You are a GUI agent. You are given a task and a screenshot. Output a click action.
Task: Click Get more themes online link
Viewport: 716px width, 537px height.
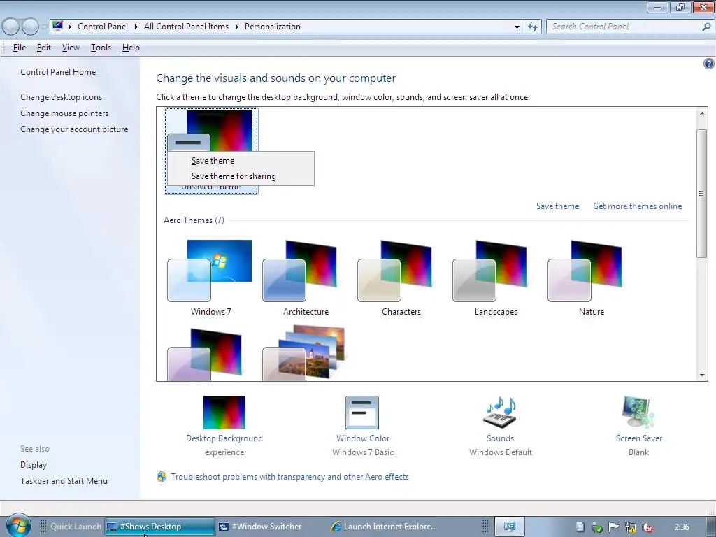point(638,206)
